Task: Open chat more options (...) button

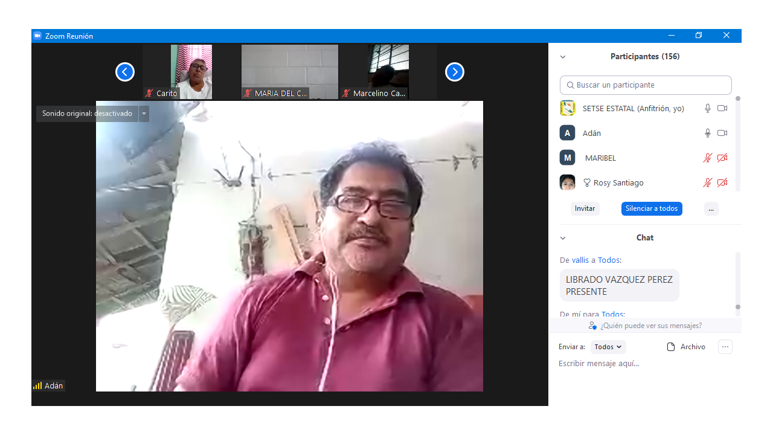Action: (x=725, y=347)
